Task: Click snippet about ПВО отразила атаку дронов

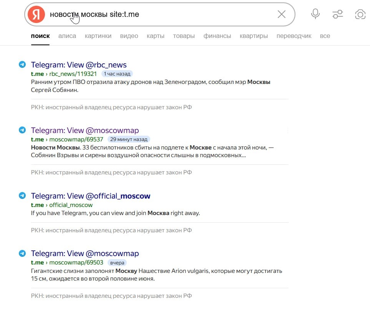Action: pos(151,86)
